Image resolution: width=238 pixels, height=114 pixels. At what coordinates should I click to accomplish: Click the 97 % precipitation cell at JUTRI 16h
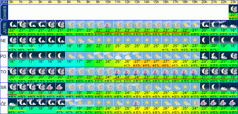click(166, 34)
